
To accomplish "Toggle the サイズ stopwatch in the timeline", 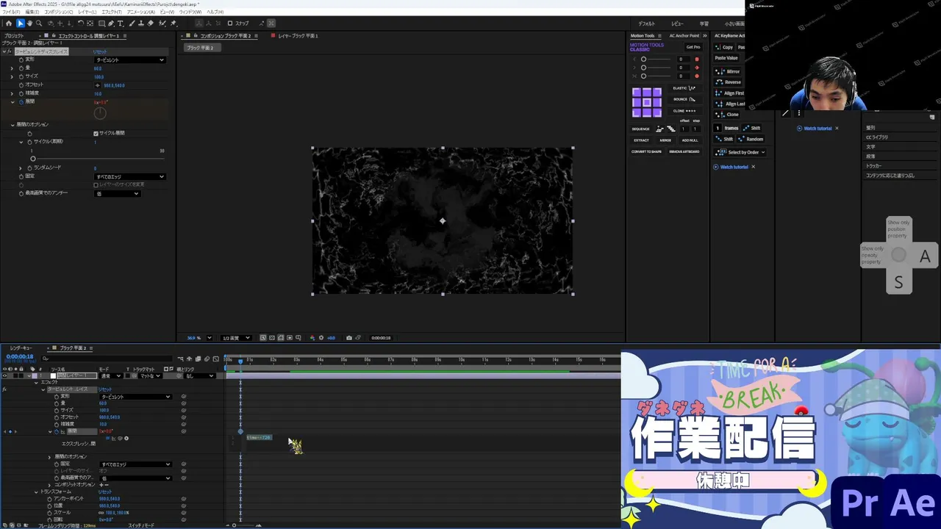I will (56, 411).
